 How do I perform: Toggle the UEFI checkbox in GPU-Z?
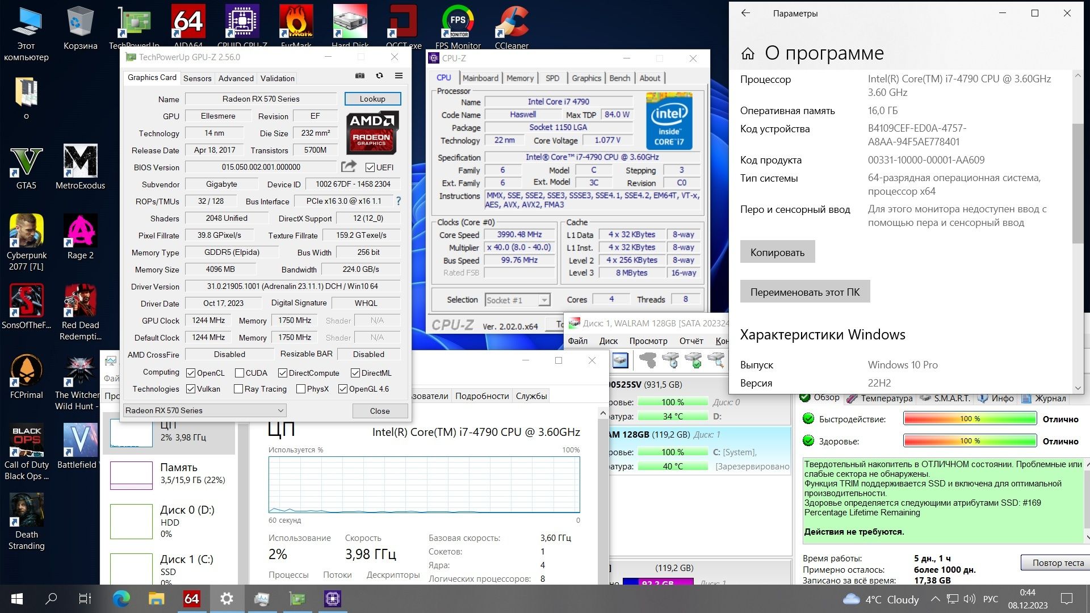pyautogui.click(x=370, y=167)
